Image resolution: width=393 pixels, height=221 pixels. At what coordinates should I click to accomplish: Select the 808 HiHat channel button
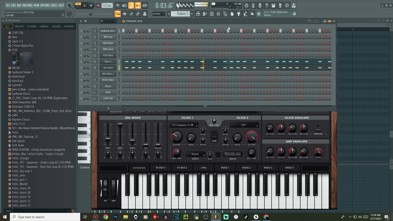[108, 43]
